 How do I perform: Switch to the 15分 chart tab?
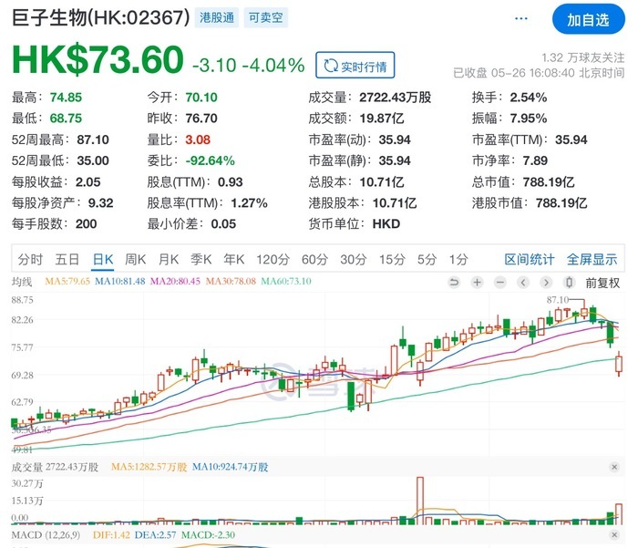[392, 259]
